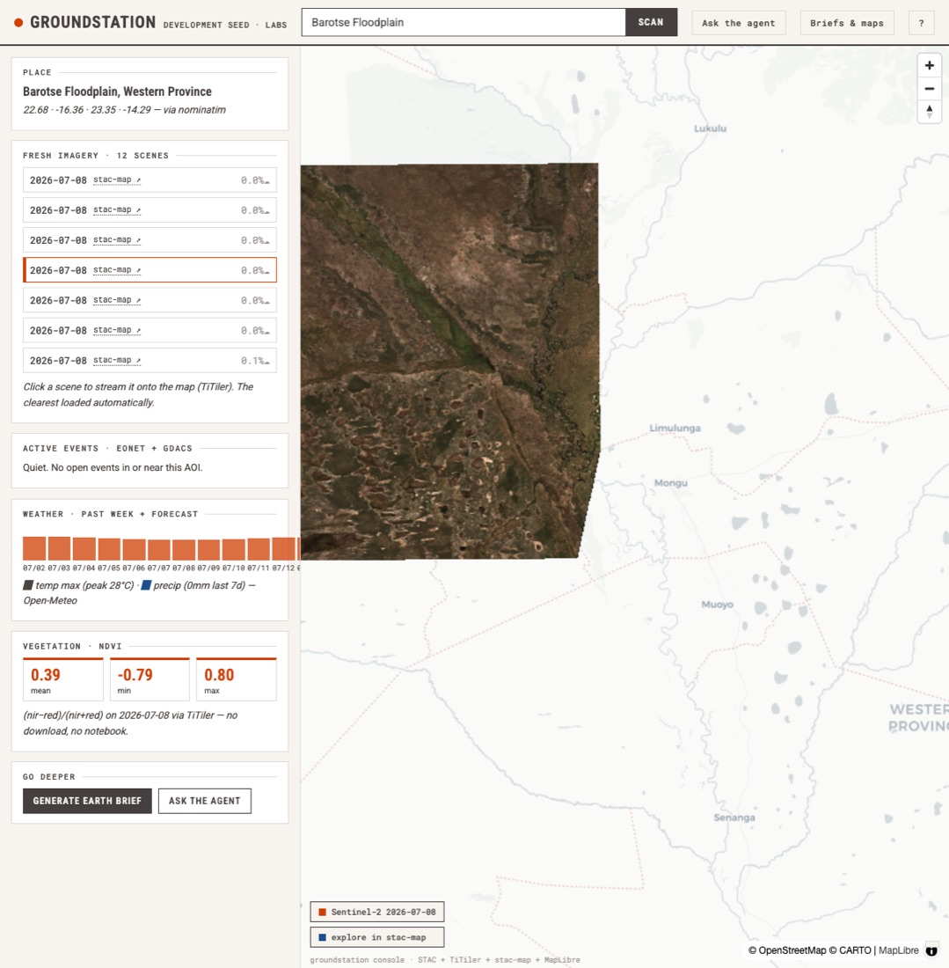Toggle the map attribution info icon
Image resolution: width=949 pixels, height=968 pixels.
coord(931,950)
